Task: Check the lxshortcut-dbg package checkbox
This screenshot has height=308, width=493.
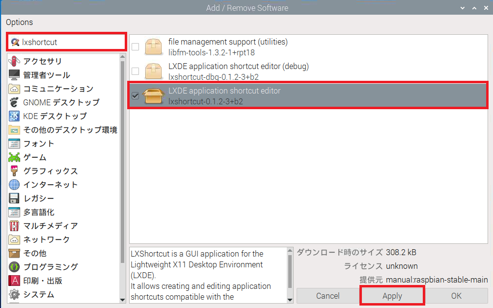Action: (135, 71)
